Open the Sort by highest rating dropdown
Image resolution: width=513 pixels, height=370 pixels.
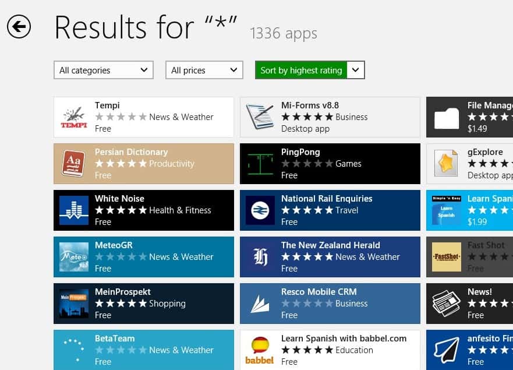(310, 70)
